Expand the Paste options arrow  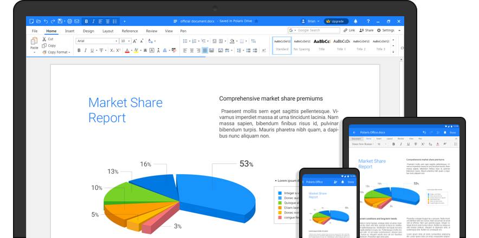click(34, 52)
